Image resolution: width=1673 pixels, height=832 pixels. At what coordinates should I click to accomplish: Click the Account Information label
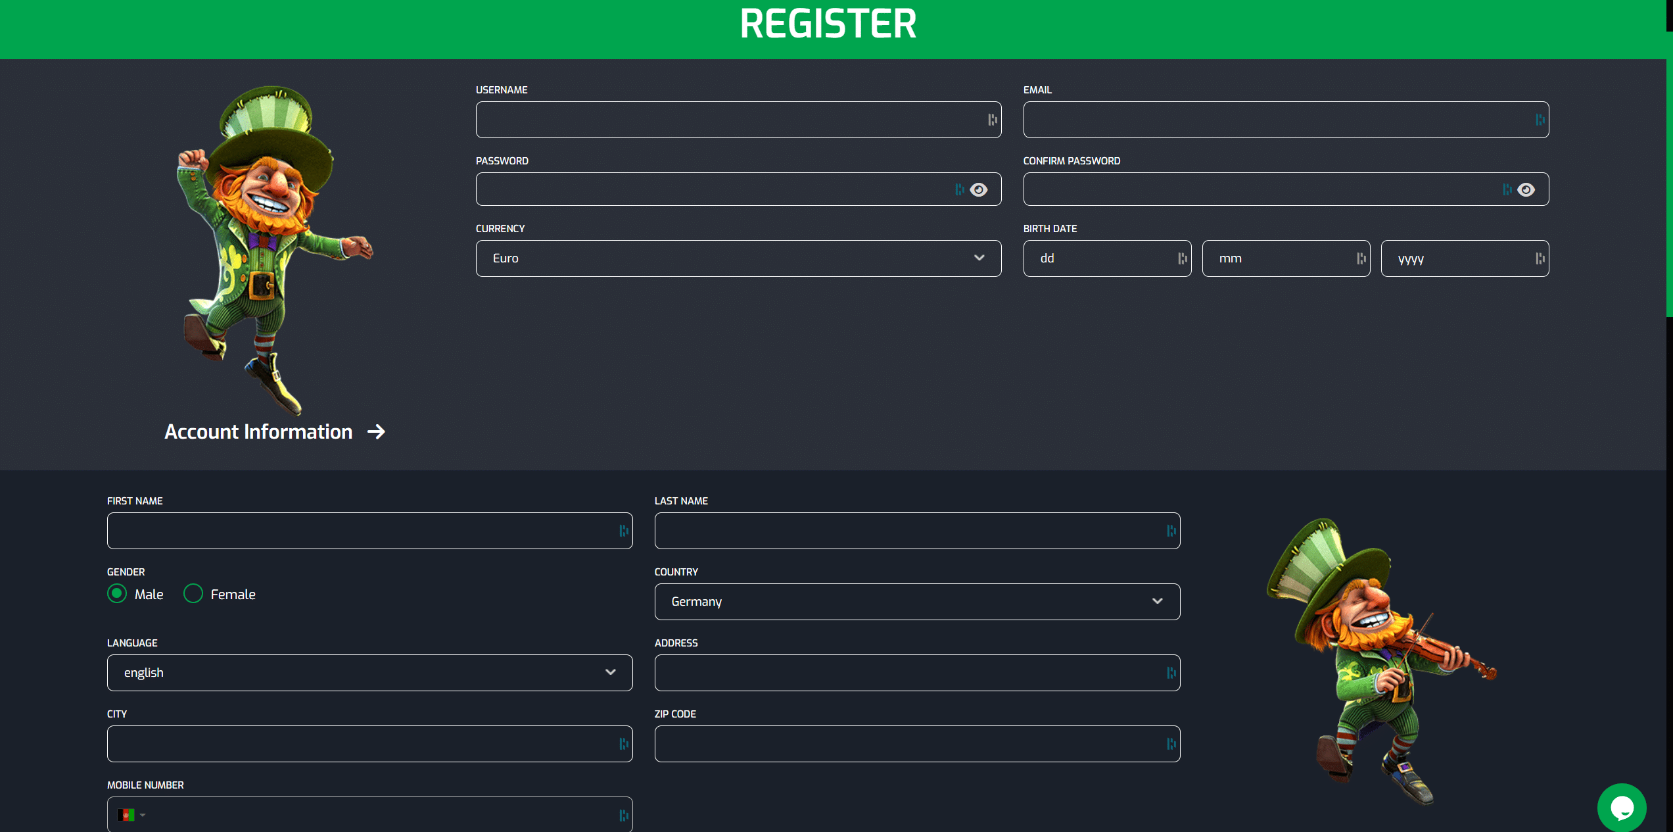(258, 431)
